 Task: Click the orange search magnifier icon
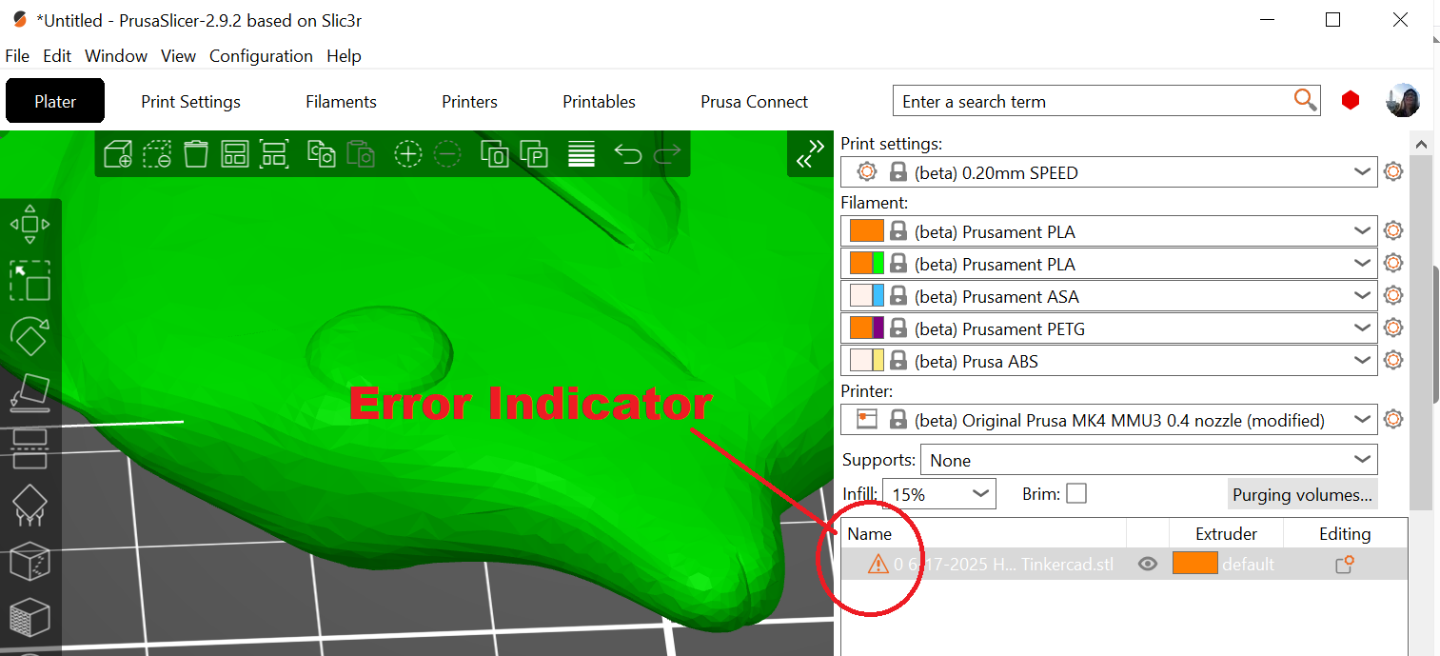pos(1305,100)
